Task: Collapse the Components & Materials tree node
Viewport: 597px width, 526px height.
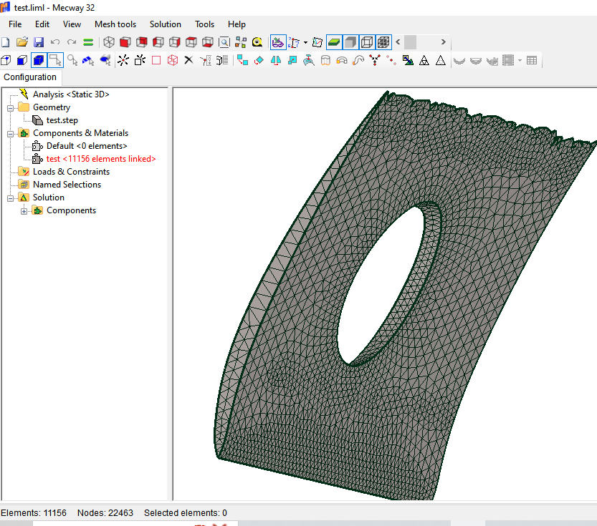Action: tap(11, 133)
